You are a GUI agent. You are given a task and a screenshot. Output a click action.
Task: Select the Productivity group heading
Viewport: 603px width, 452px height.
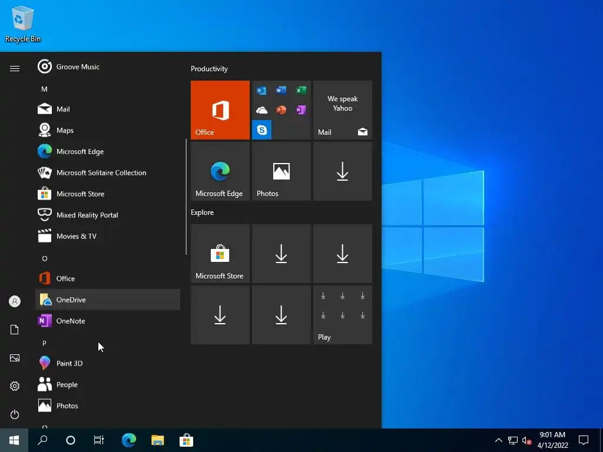209,69
